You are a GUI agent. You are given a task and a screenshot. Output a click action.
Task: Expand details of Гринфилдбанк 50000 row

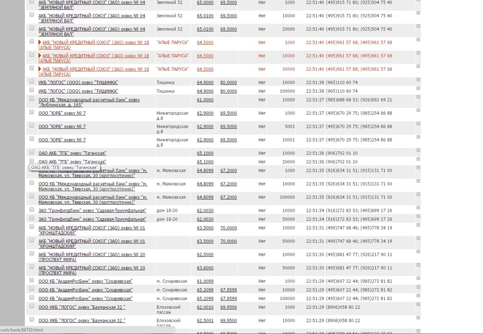[418, 216]
